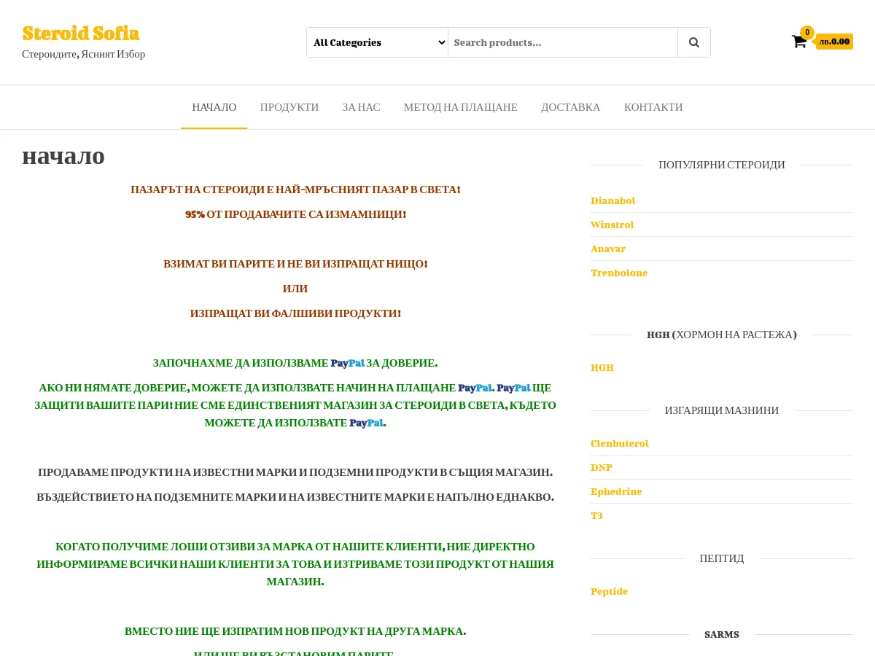Click the search magnifier icon button
The image size is (875, 656).
click(x=693, y=42)
